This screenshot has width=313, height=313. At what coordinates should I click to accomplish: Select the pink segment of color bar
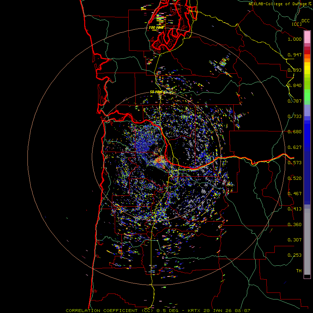307,37
